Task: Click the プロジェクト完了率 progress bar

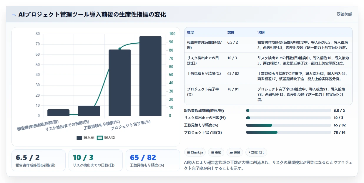Action: [289, 133]
